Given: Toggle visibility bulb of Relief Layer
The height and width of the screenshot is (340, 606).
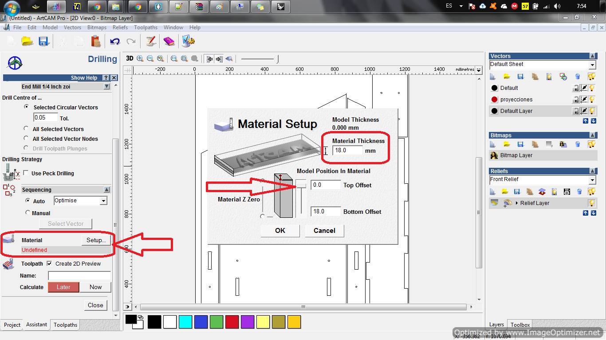Looking at the screenshot, I should tap(591, 203).
